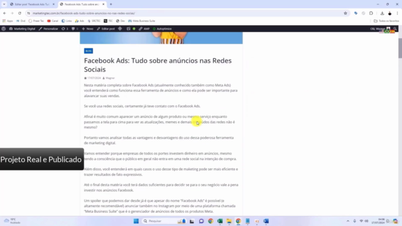Viewport: 402px width, 226px height.
Task: Open the Links bookmark
Action: point(67,21)
